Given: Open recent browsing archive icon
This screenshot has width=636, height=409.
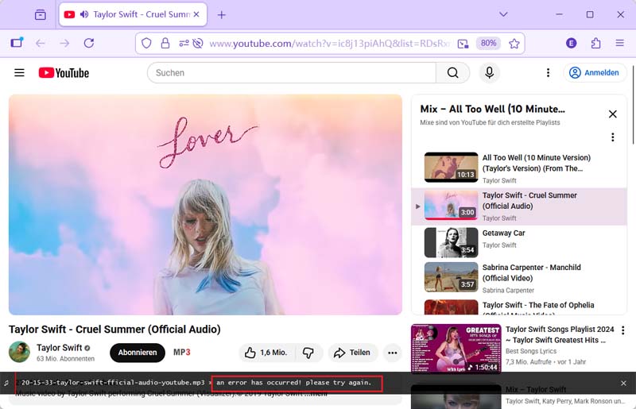Looking at the screenshot, I should tap(41, 15).
